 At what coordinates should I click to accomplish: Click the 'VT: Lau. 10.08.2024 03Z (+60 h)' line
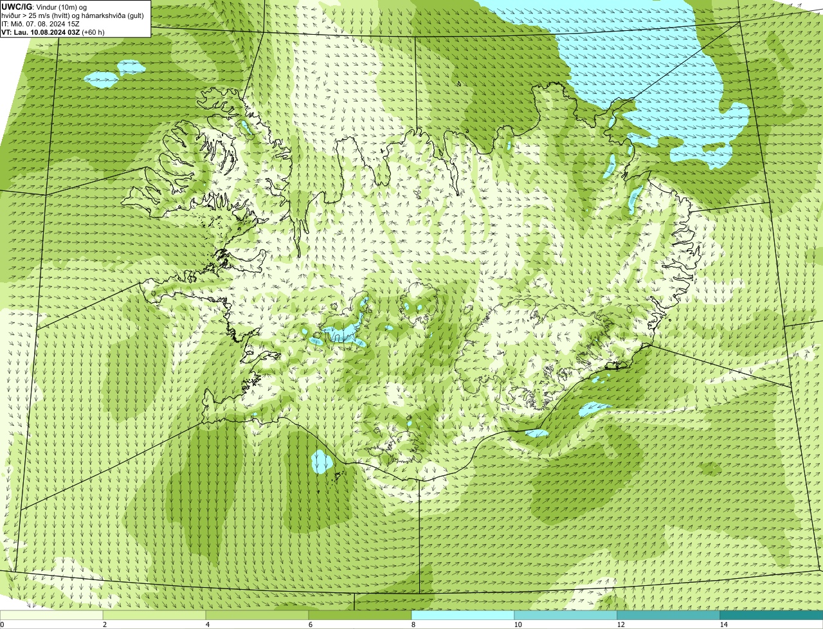point(53,32)
